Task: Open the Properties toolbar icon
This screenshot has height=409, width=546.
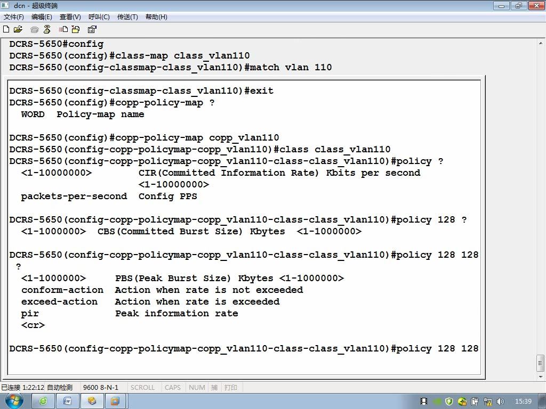Action: pyautogui.click(x=92, y=29)
